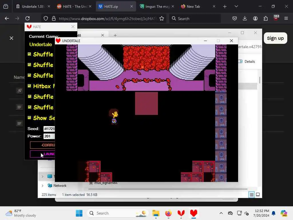Add a new tab in File Explorer

pyautogui.click(x=115, y=35)
